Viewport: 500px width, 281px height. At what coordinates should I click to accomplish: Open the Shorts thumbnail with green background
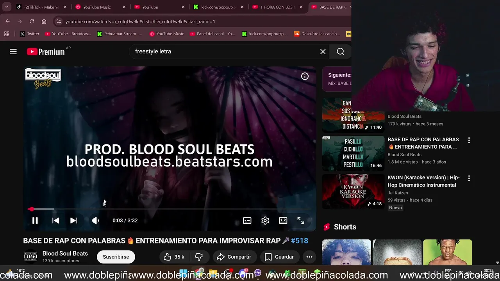pyautogui.click(x=447, y=252)
